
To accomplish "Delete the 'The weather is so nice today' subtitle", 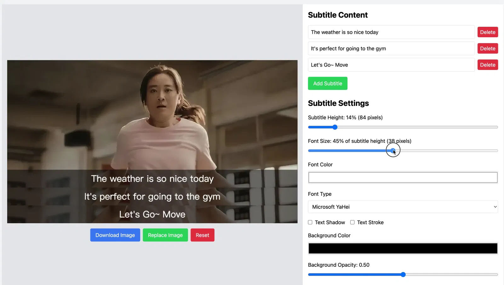I will point(487,32).
